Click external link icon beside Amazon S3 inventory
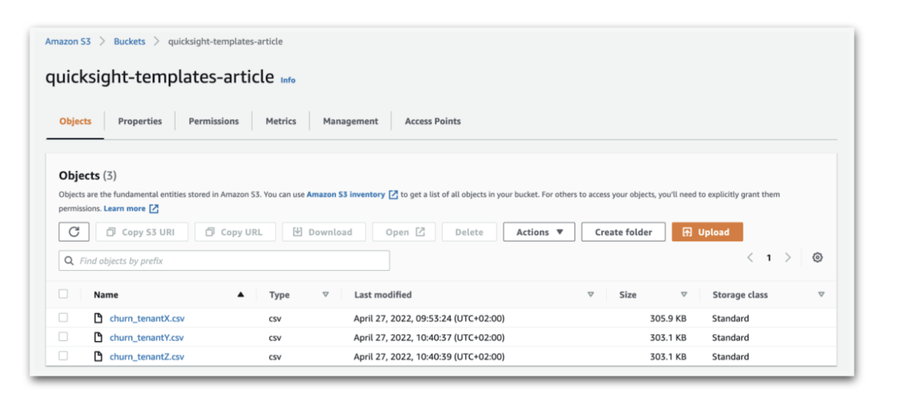This screenshot has height=396, width=904. click(393, 194)
